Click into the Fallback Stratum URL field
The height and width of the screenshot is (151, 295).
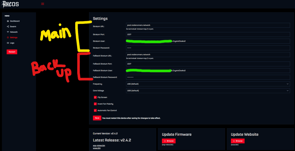(208, 55)
